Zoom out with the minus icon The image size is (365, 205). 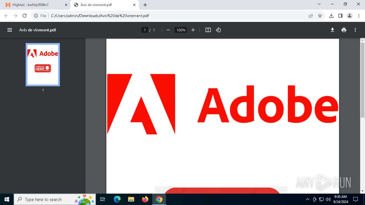(168, 30)
